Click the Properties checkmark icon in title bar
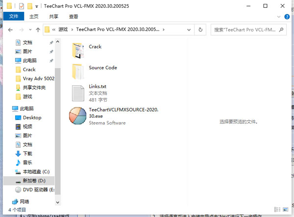This screenshot has width=294, height=217. (x=22, y=6)
